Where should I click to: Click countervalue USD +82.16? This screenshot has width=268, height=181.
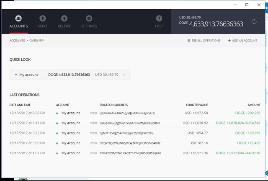point(198,143)
